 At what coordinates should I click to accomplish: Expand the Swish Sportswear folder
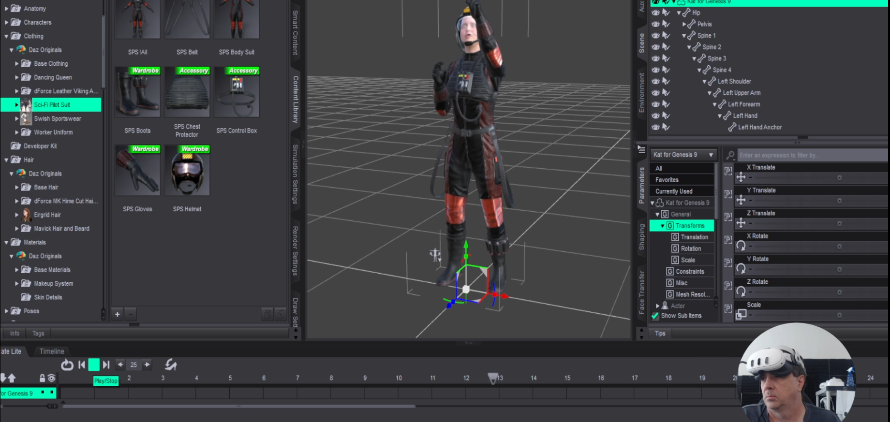tap(17, 118)
